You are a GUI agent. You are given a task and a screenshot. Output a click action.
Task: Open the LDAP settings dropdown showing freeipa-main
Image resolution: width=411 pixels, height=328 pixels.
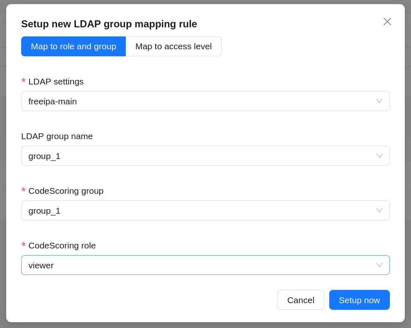[205, 101]
